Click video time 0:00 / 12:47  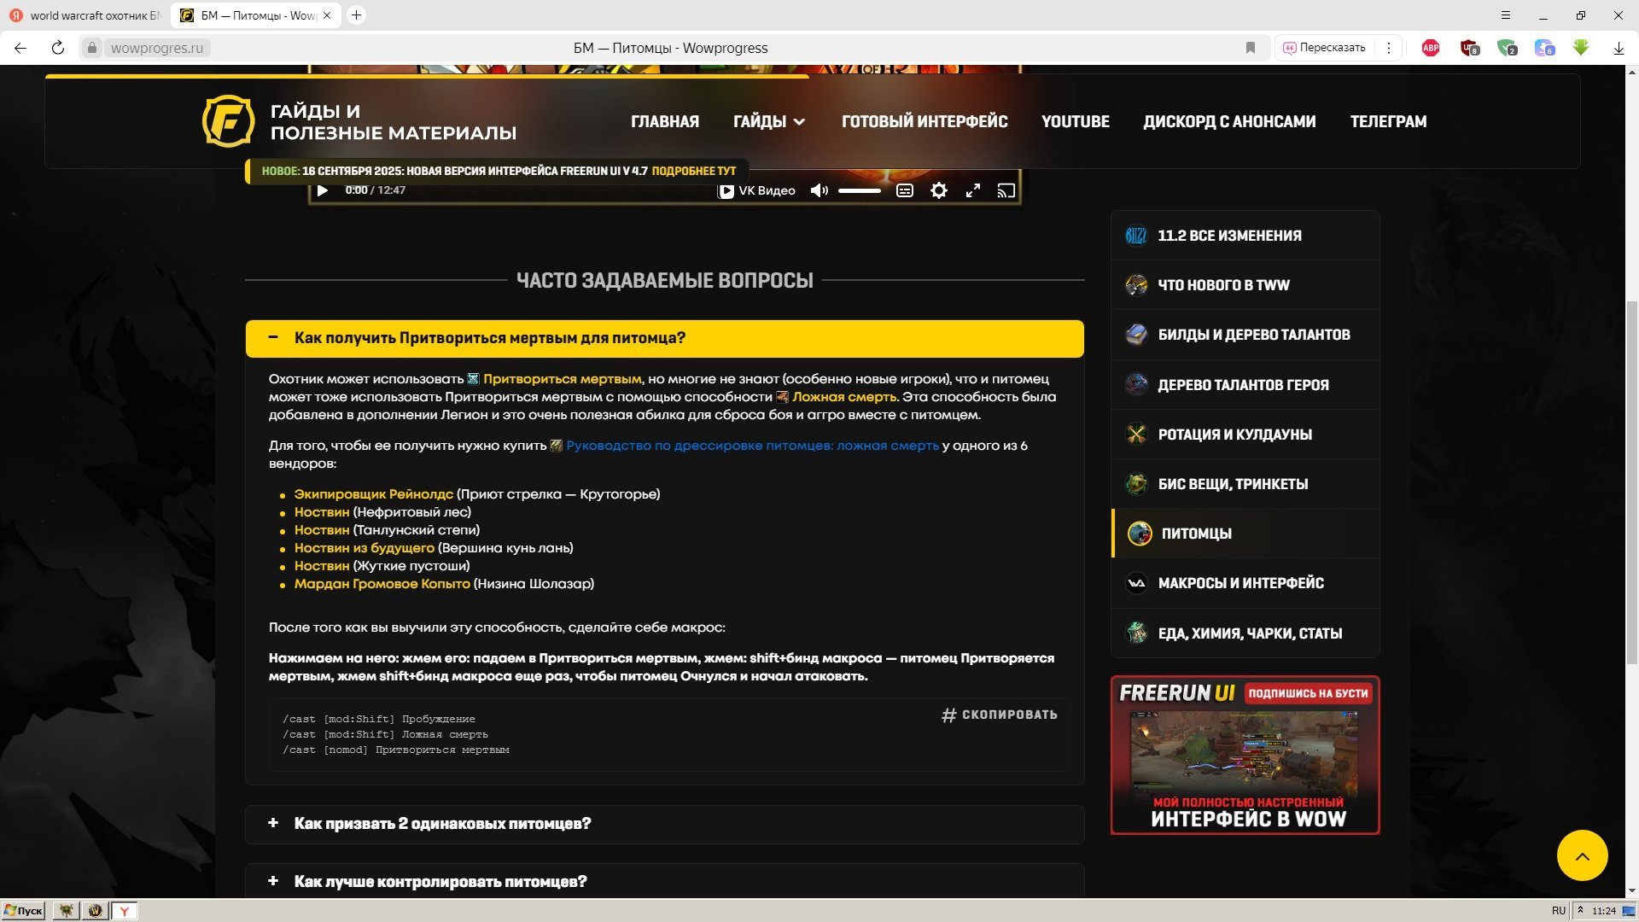pos(376,190)
